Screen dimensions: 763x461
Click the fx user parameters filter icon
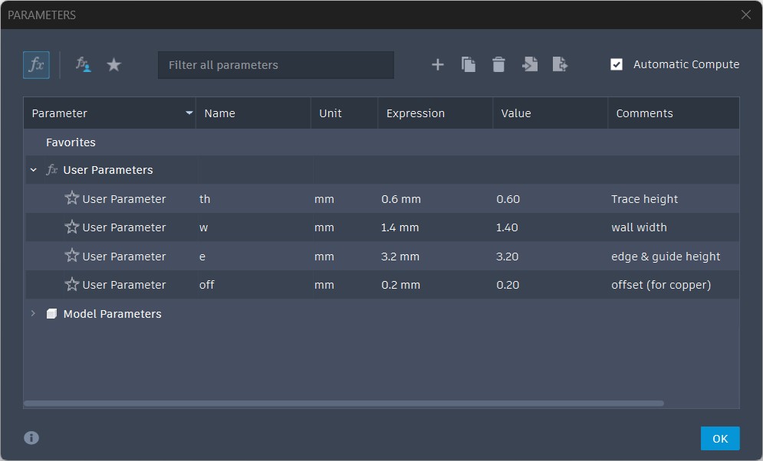(83, 65)
